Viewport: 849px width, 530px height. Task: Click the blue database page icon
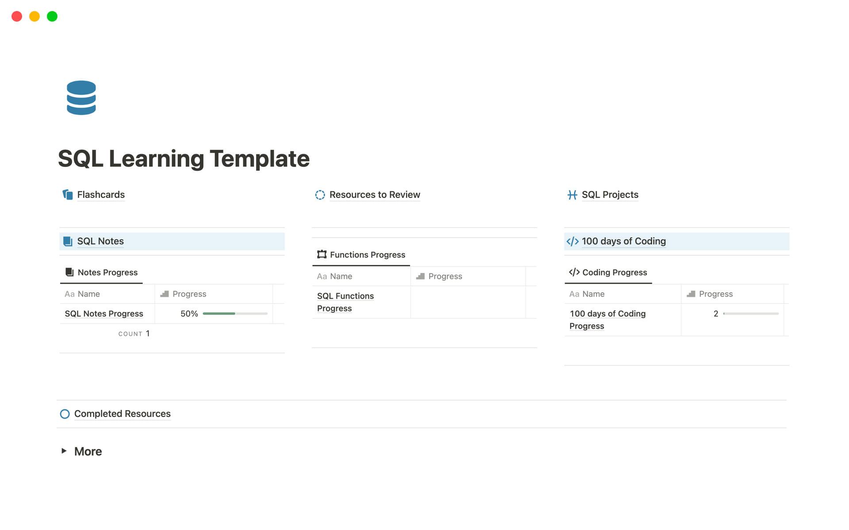[x=81, y=98]
